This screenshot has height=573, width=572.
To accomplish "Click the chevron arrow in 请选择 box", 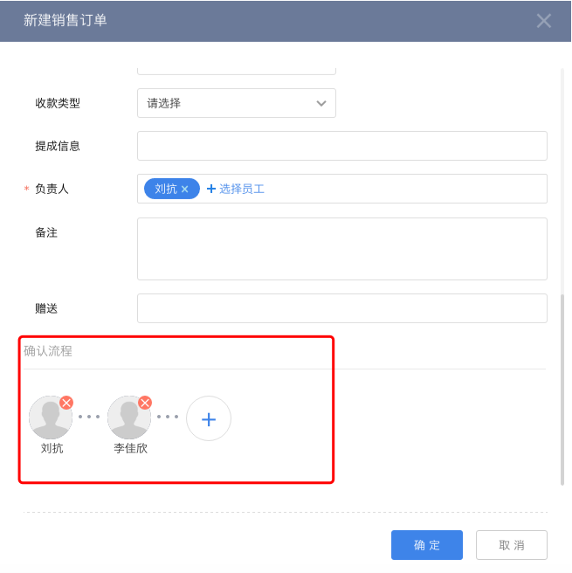I will 320,103.
